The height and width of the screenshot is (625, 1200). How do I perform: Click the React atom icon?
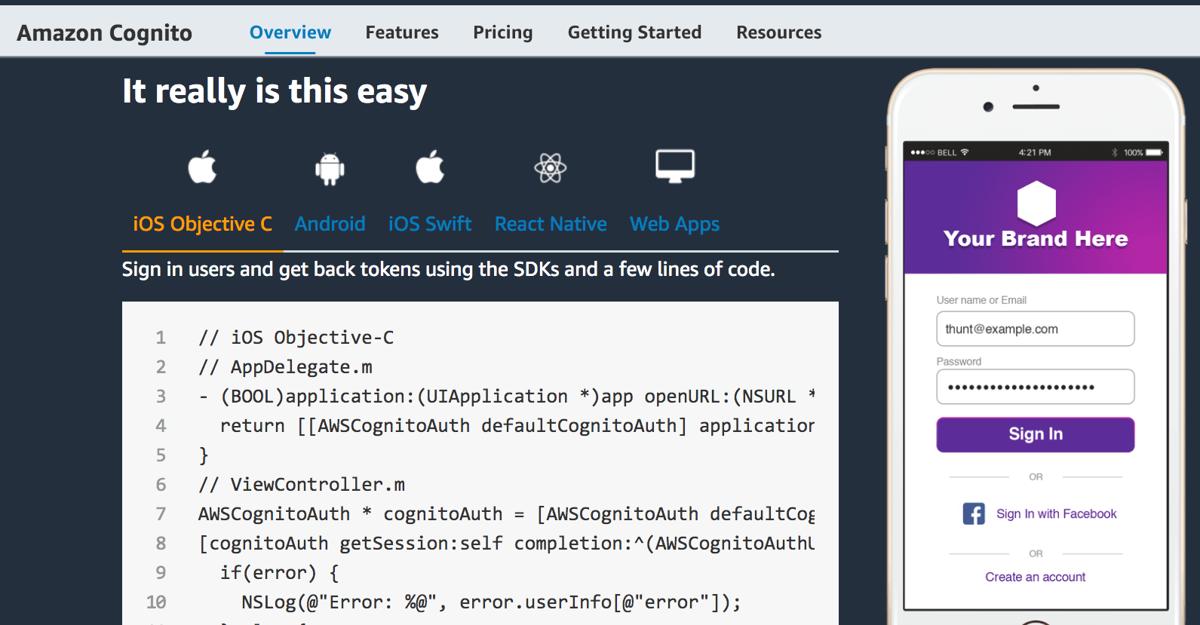click(551, 167)
